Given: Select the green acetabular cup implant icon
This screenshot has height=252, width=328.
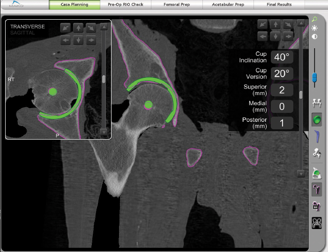Looking at the screenshot, I should coord(317,120).
